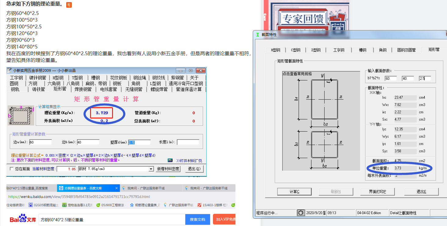The height and width of the screenshot is (226, 447).
Task: Select the C型钢 tab in 截面特性 window
Action: coord(296,50)
